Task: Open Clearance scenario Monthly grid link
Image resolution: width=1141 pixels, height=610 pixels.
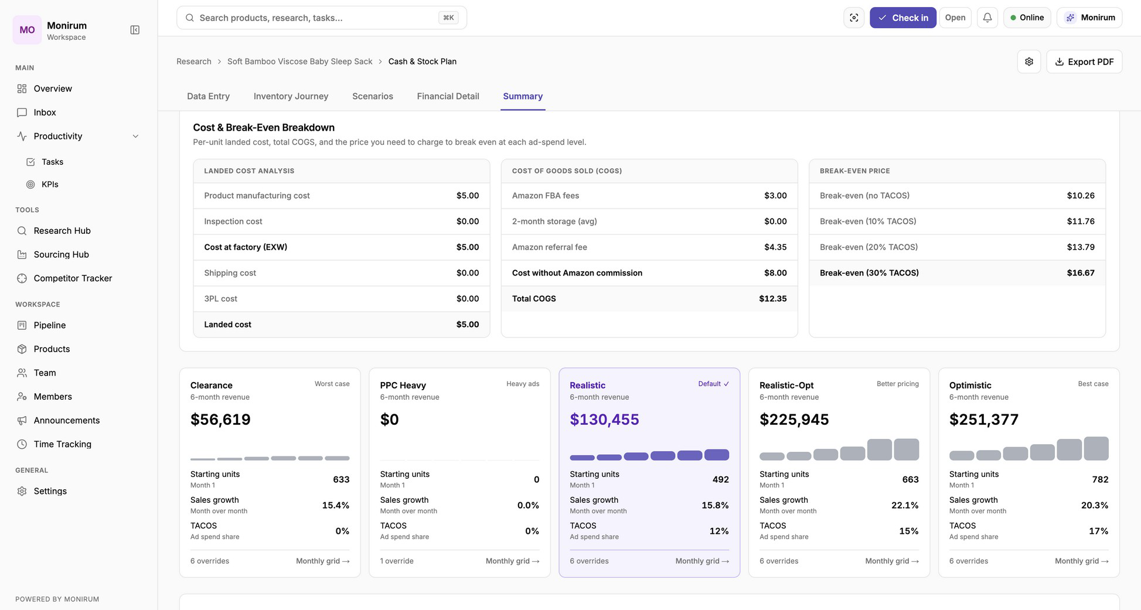Action: pyautogui.click(x=322, y=561)
